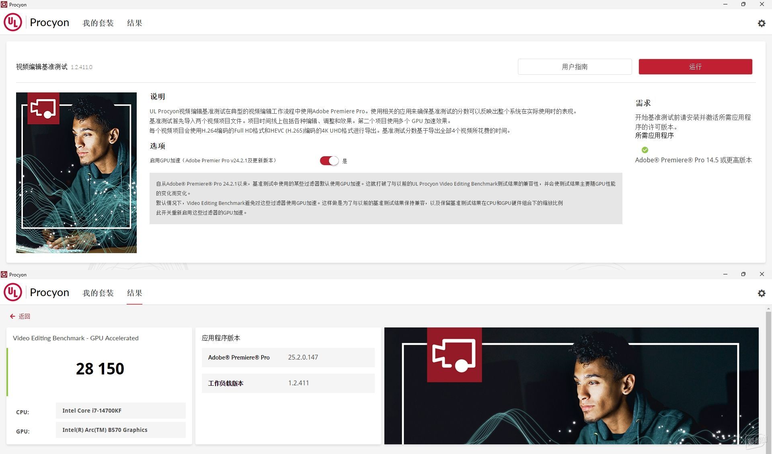
Task: Click the Adobe® Premiere® Pro row label in results
Action: coord(239,357)
